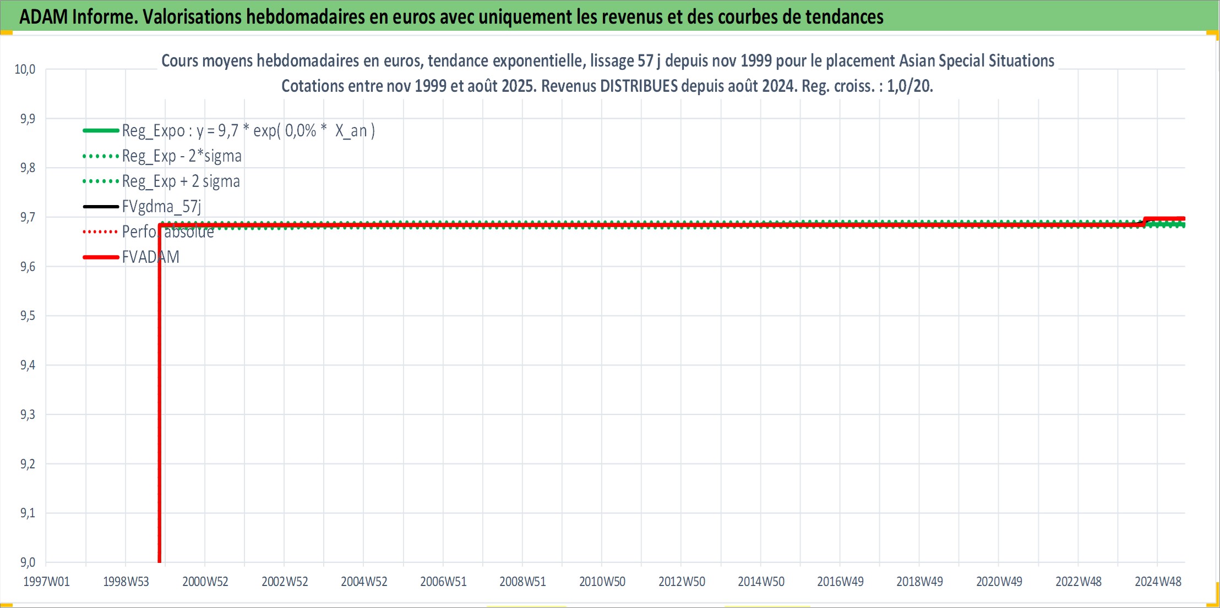Screen dimensions: 1220x608
Task: Click x-axis label '2010W50'
Action: click(x=602, y=582)
